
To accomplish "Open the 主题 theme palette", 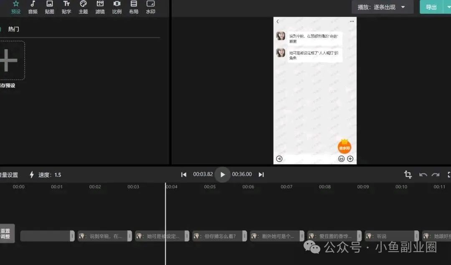I will pyautogui.click(x=83, y=7).
